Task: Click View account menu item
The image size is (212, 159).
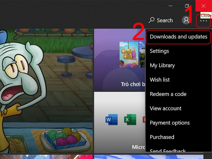Action: pyautogui.click(x=178, y=108)
